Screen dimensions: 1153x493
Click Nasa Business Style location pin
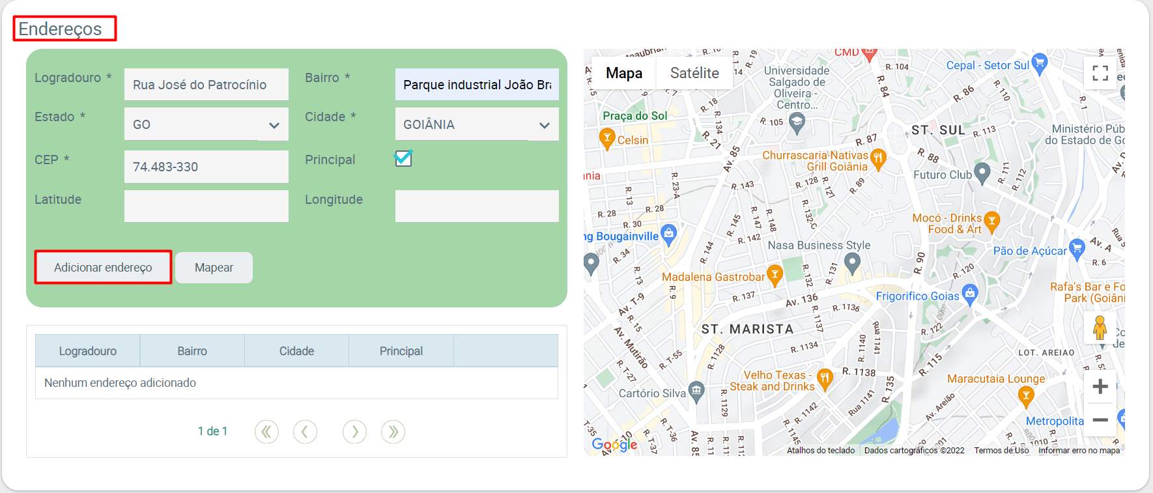click(x=852, y=263)
